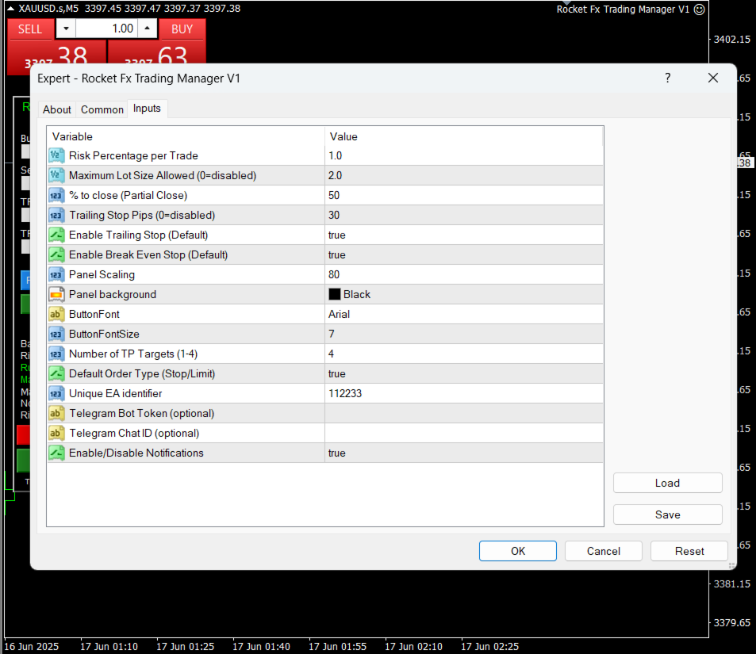Screen dimensions: 756x654
Task: Edit ButtonFont value Arial
Action: click(x=464, y=314)
